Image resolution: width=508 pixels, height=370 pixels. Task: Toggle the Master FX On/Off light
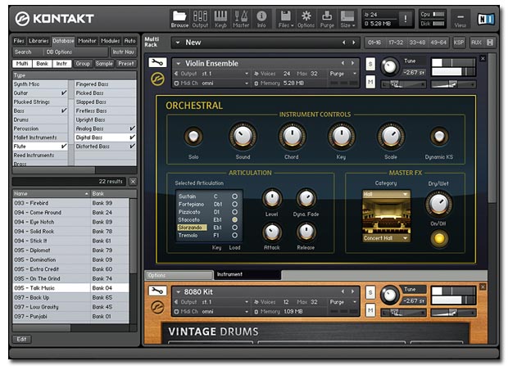click(439, 238)
